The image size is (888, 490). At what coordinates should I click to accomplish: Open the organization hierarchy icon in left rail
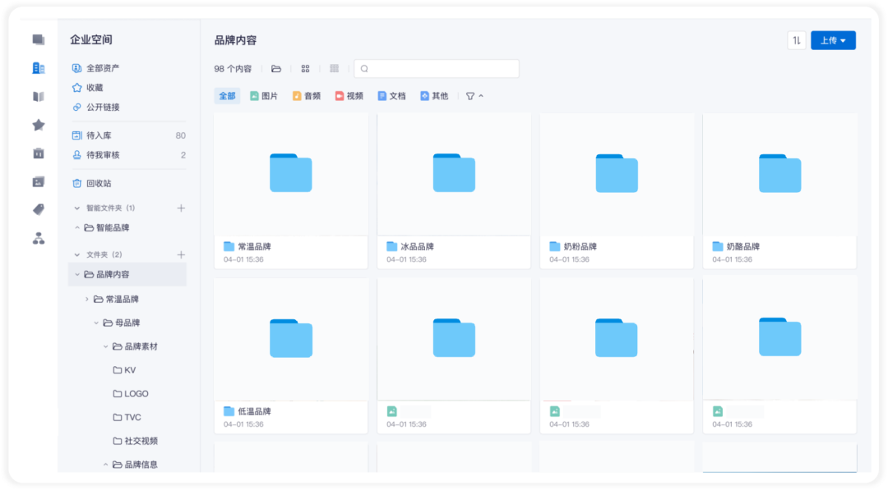[39, 239]
